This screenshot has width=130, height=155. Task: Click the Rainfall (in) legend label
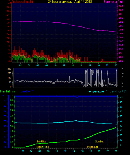[8, 91]
